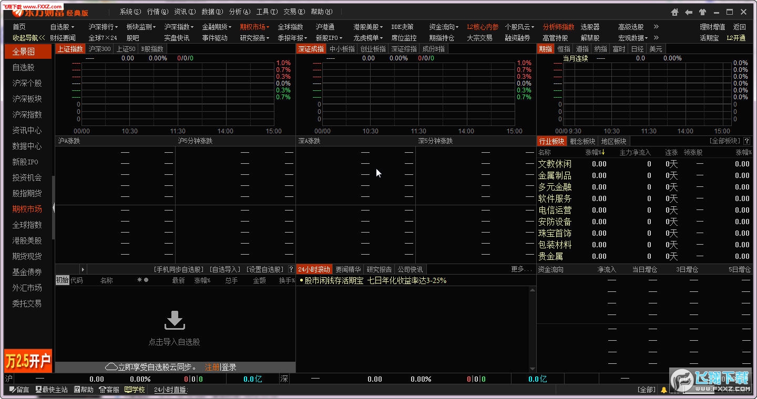757x399 pixels.
Task: Click the question mark help icon above the 自选股 list
Action: (291, 269)
